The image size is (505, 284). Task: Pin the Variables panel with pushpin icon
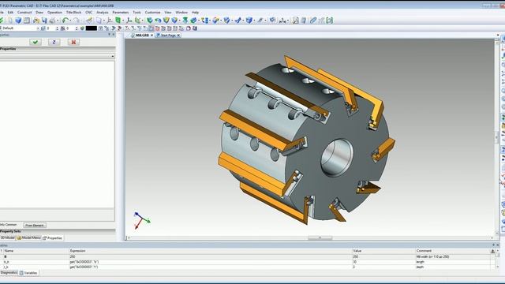(x=493, y=245)
